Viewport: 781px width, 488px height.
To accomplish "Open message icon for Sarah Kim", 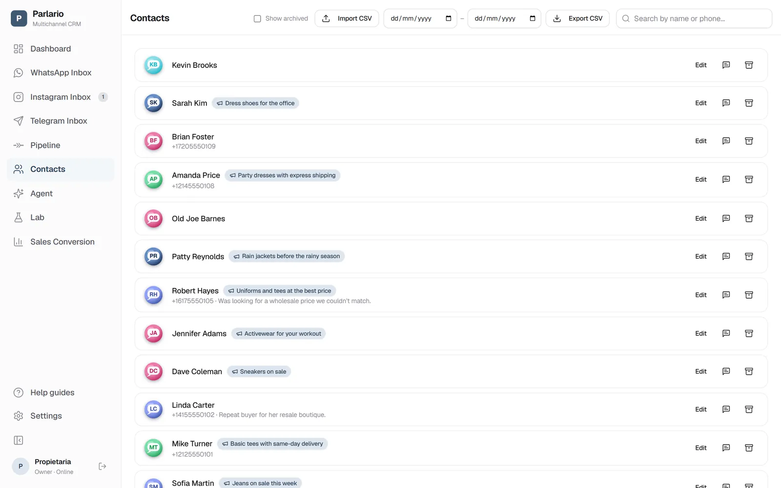I will (x=726, y=103).
